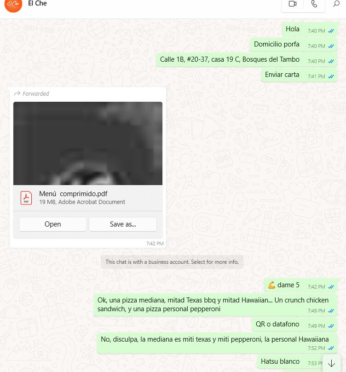This screenshot has width=346, height=372.
Task: Select the 'Enviar carta' message
Action: (299, 75)
